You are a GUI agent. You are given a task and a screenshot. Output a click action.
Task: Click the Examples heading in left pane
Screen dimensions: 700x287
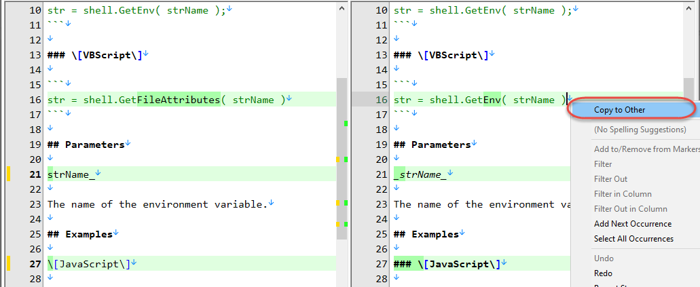click(x=80, y=234)
